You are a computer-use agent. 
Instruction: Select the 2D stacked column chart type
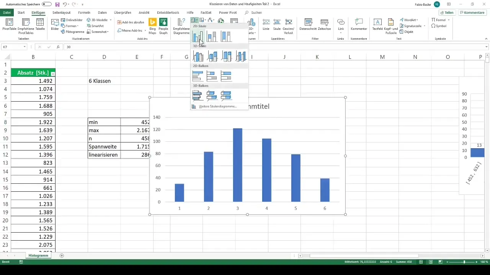coord(212,36)
